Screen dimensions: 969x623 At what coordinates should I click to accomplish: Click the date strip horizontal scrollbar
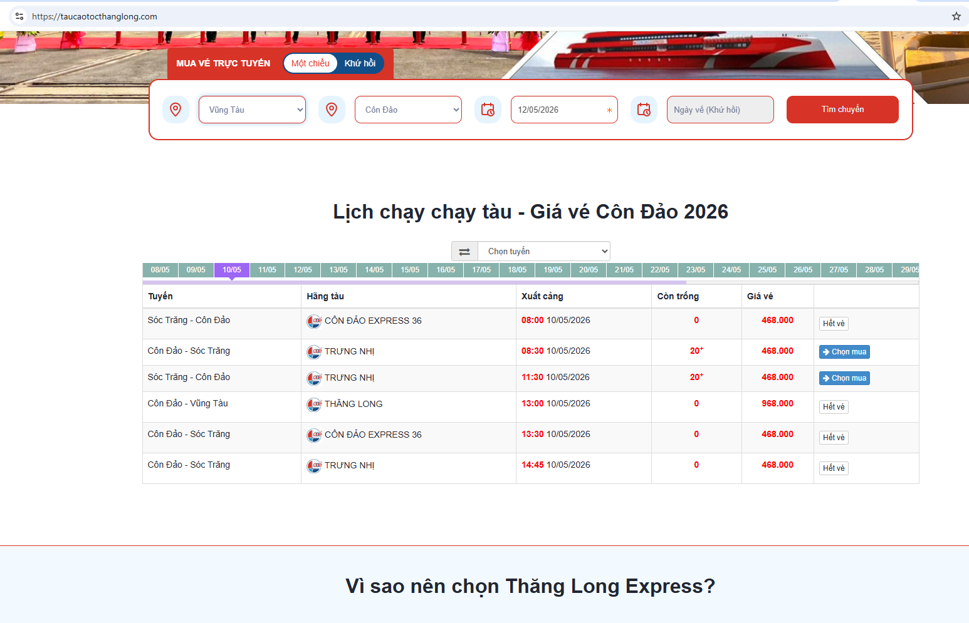tap(414, 282)
